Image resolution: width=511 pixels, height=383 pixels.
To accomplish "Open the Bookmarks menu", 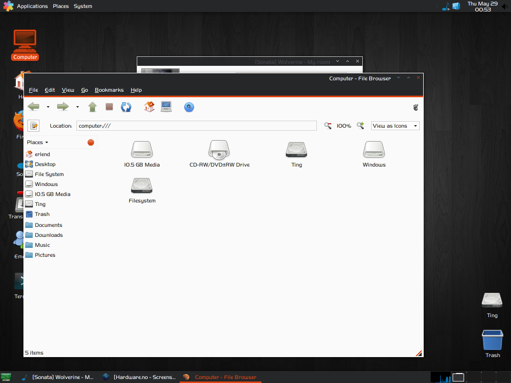I will 109,90.
